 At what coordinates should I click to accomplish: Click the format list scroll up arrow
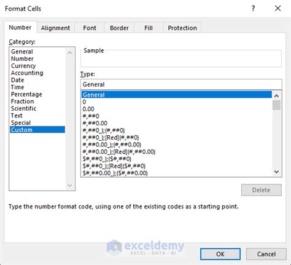click(x=276, y=96)
